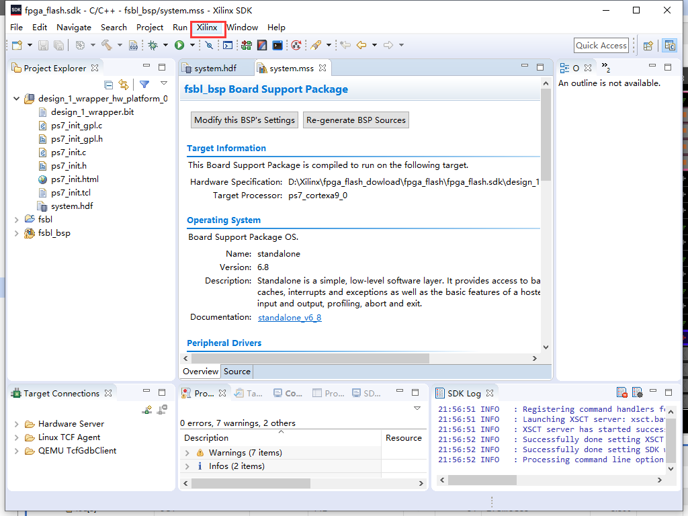Select system.hdf in Project Explorer tree

pyautogui.click(x=72, y=206)
